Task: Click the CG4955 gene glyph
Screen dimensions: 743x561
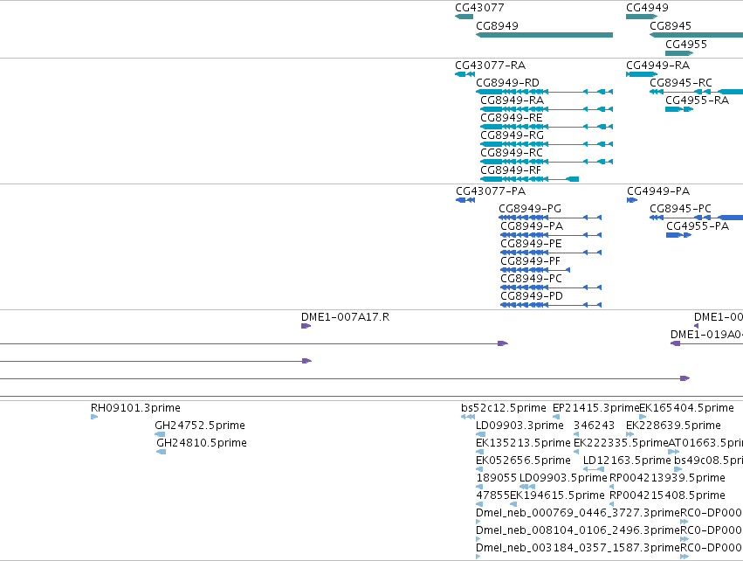Action: pos(679,53)
